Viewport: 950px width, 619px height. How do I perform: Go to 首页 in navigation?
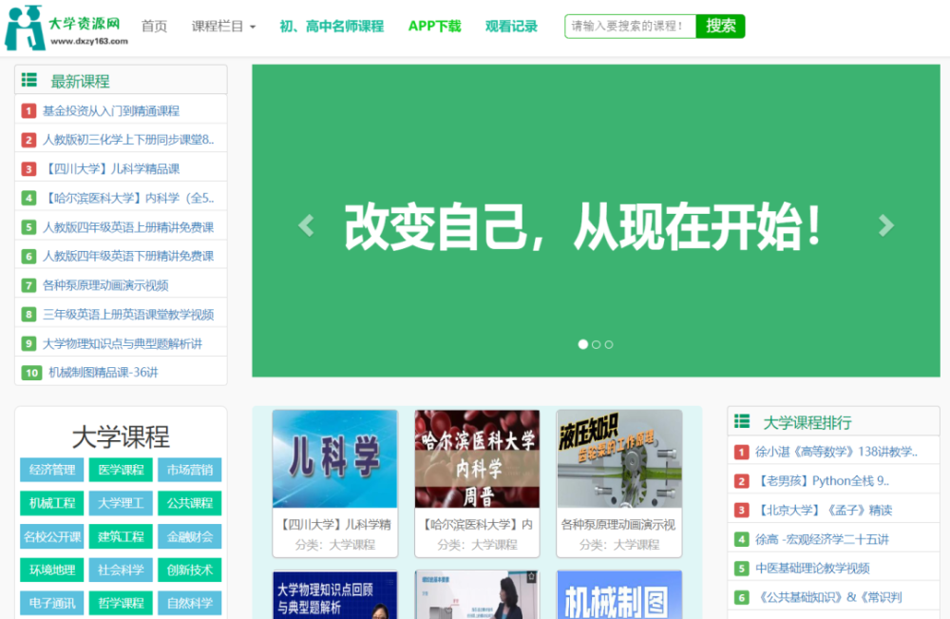[x=154, y=26]
